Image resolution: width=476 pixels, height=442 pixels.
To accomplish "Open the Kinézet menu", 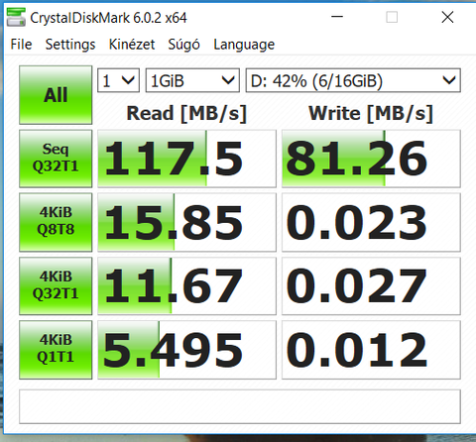I will pyautogui.click(x=132, y=45).
